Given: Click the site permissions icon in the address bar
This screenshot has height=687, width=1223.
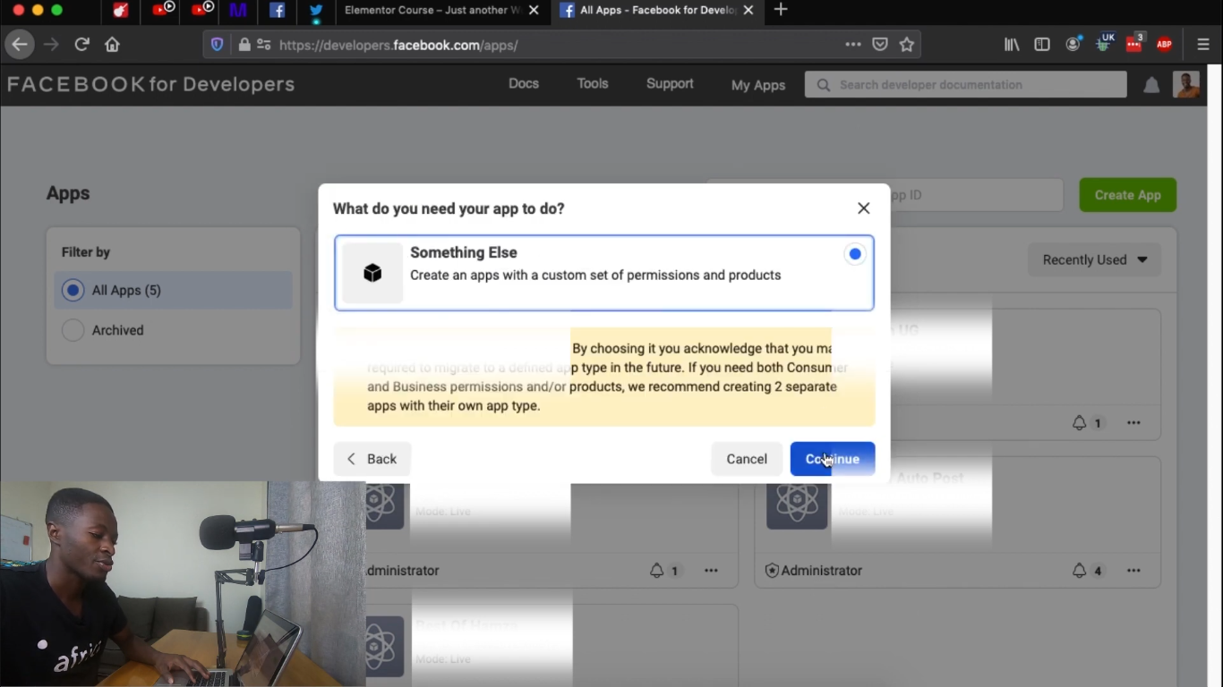Looking at the screenshot, I should [263, 45].
